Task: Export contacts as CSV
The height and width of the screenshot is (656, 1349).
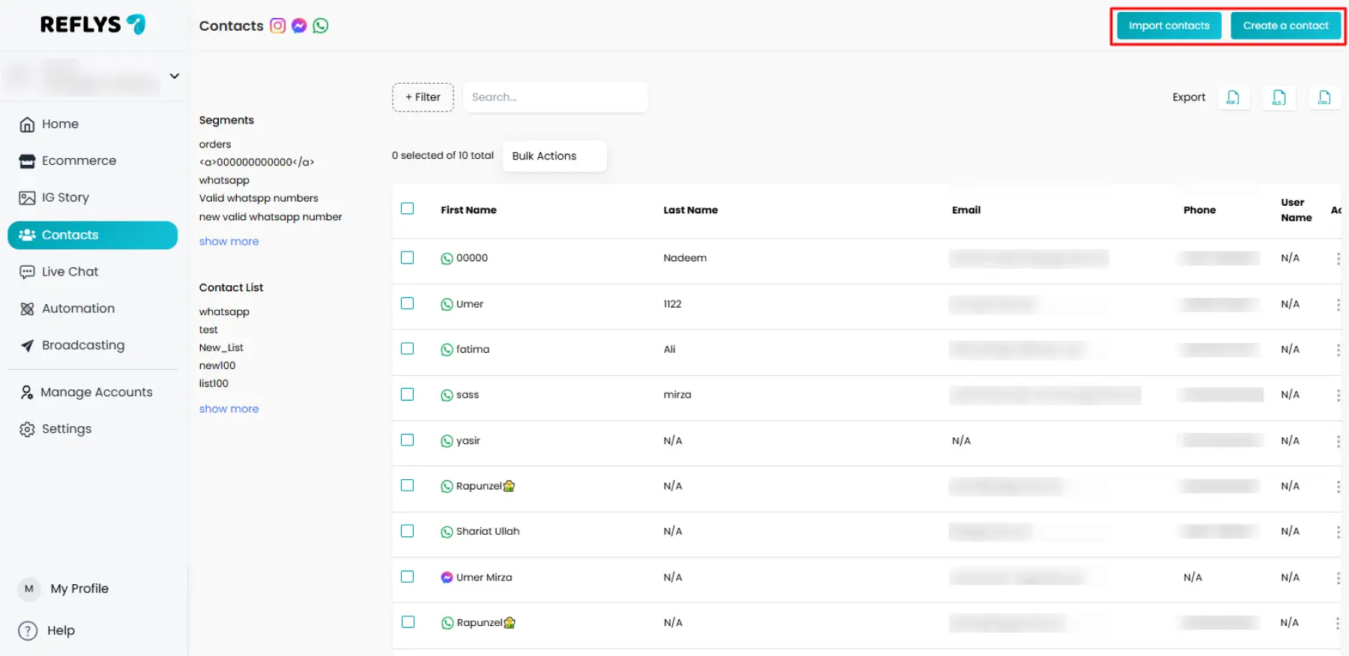Action: (x=1324, y=97)
